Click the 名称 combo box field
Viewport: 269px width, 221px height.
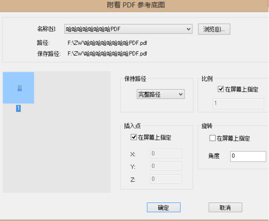128,29
